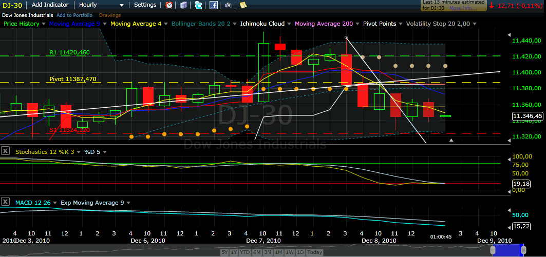The width and height of the screenshot is (546, 257).
Task: Click the 19,18 stochastics value tag
Action: click(x=521, y=183)
